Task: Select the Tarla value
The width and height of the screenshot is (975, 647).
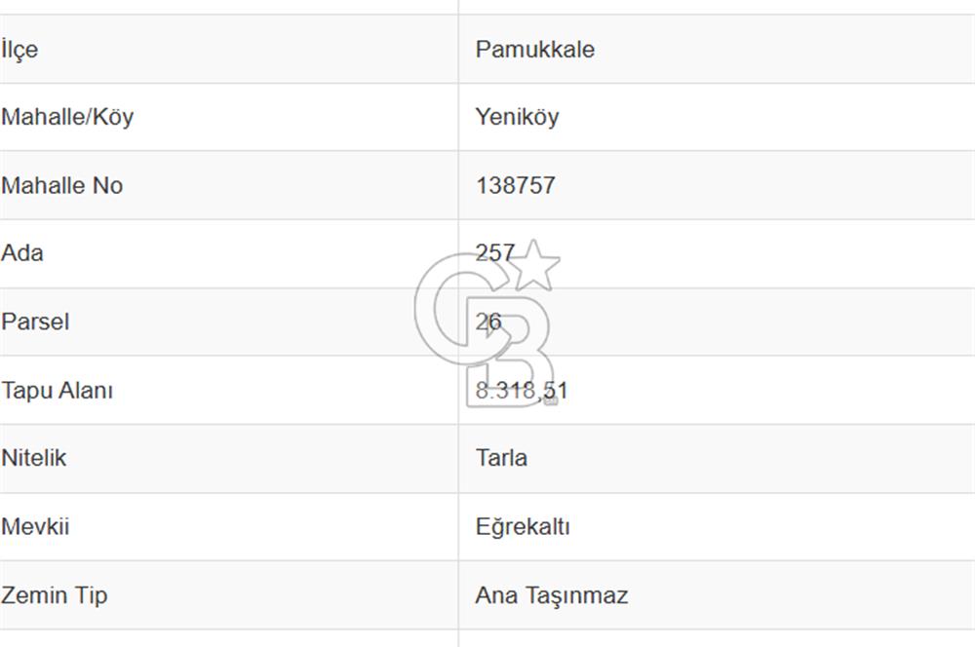Action: [501, 458]
